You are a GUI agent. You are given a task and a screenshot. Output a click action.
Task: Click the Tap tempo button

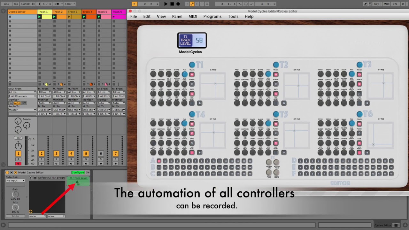tap(16, 4)
